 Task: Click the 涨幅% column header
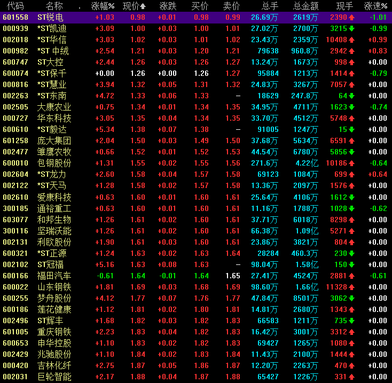point(103,6)
